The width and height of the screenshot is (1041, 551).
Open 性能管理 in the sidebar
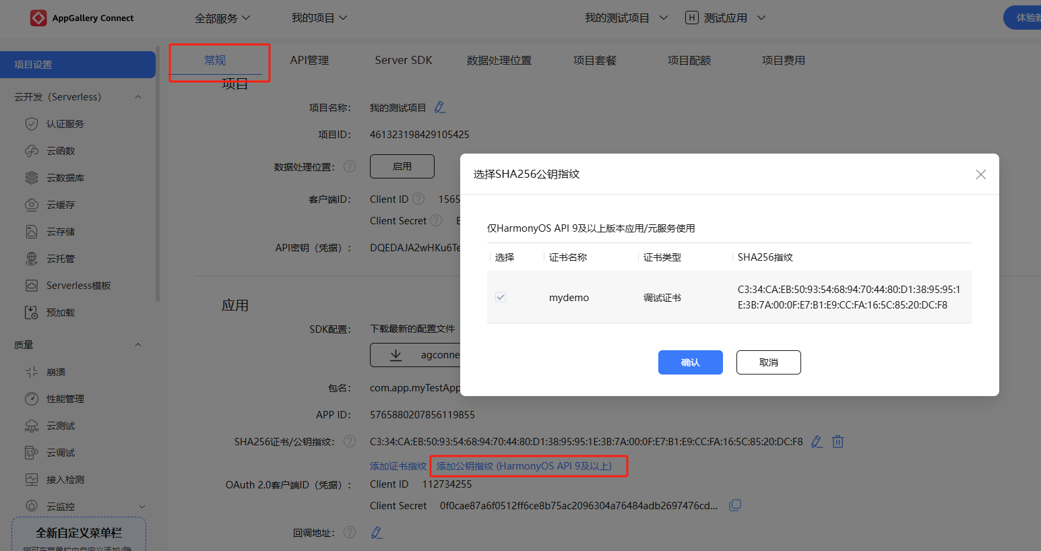(x=65, y=399)
